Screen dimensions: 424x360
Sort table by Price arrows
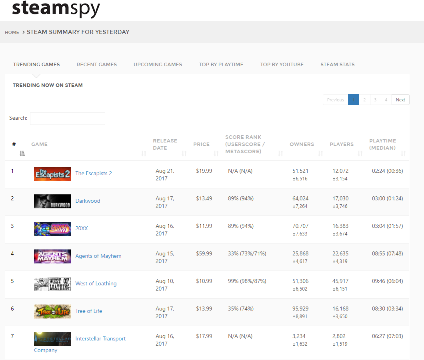(216, 153)
